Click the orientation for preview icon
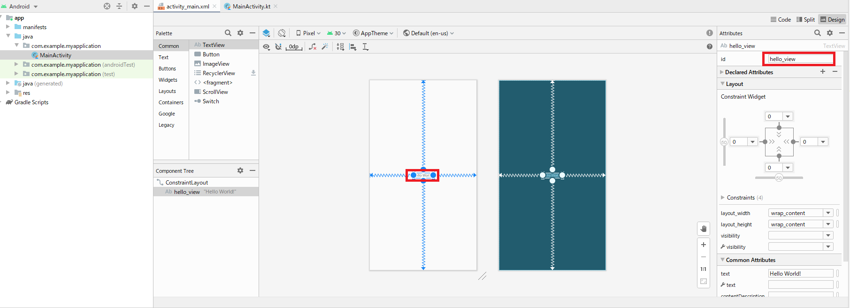850x308 pixels. point(282,33)
